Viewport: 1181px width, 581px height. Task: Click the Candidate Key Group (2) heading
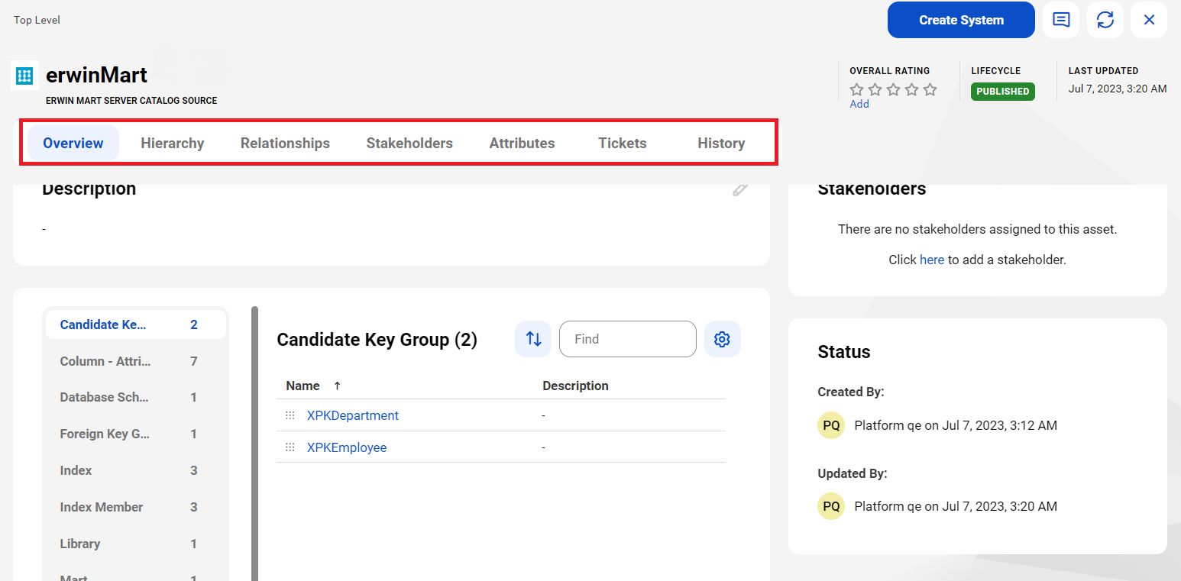click(377, 340)
